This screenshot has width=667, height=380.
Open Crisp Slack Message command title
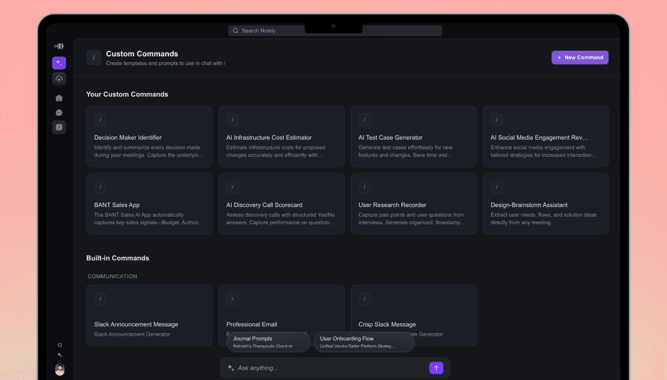(387, 324)
